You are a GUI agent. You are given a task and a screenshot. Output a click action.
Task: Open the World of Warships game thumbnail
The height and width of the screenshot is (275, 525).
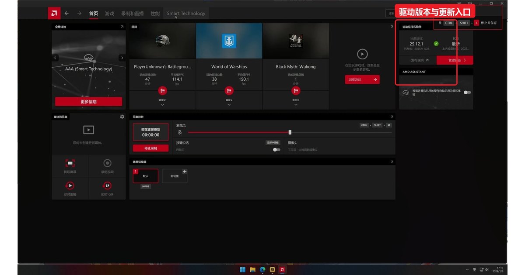click(x=229, y=41)
